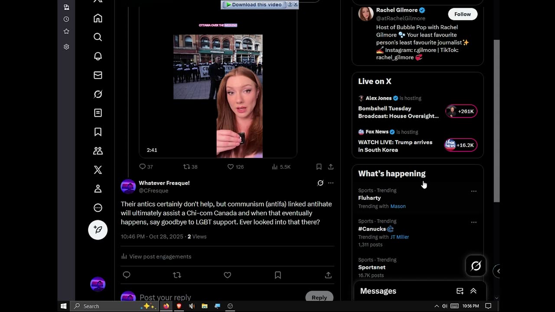Join Fox News live +16.2K

click(461, 145)
